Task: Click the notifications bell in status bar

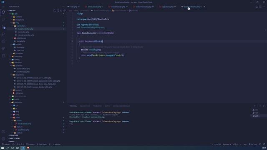Action: 264,145
